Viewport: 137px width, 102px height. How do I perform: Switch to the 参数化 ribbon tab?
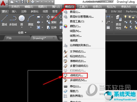click(35, 11)
